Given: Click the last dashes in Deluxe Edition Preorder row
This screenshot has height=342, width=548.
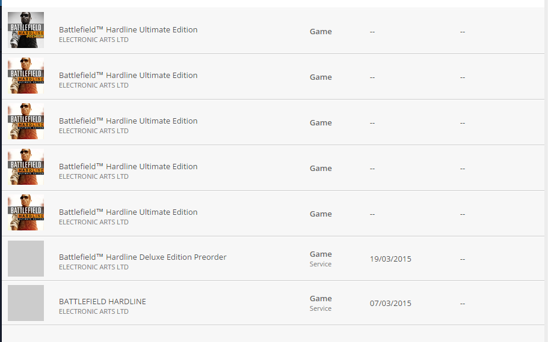Looking at the screenshot, I should tap(463, 259).
